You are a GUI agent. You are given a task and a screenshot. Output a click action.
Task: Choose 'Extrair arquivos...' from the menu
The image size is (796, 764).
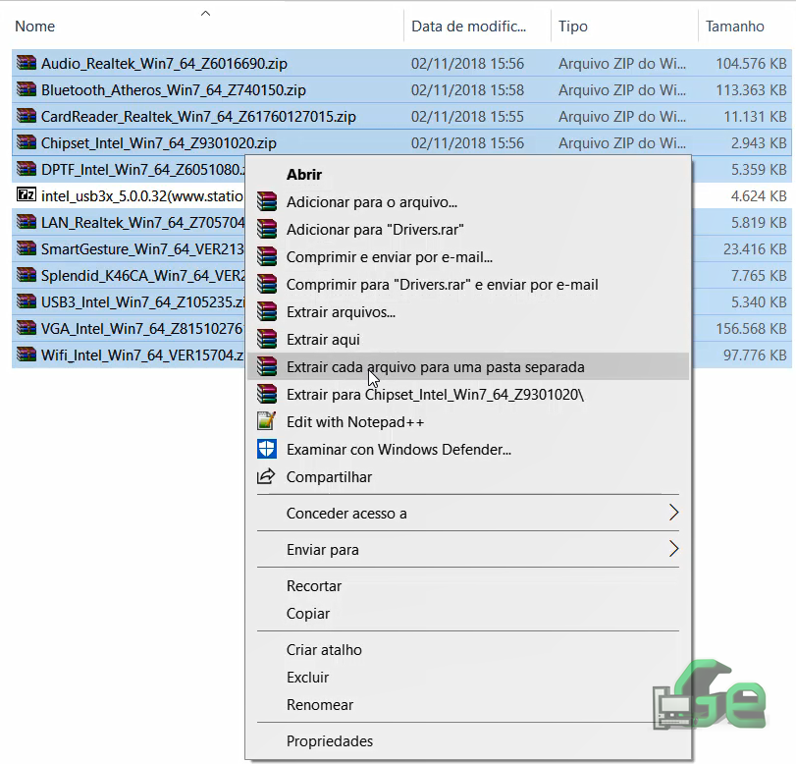467,311
